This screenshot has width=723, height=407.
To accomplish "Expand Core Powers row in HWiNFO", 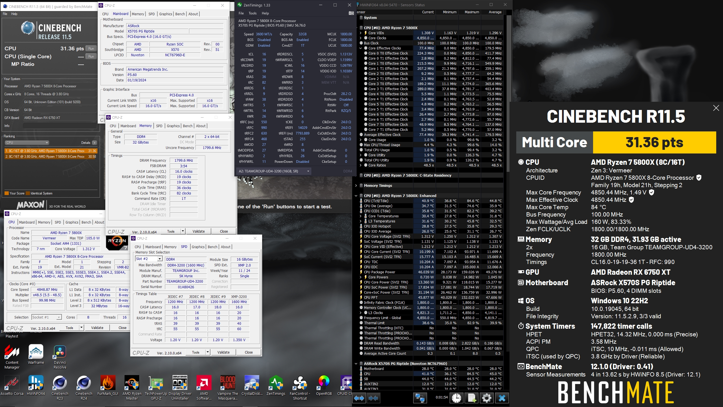I will pyautogui.click(x=360, y=277).
